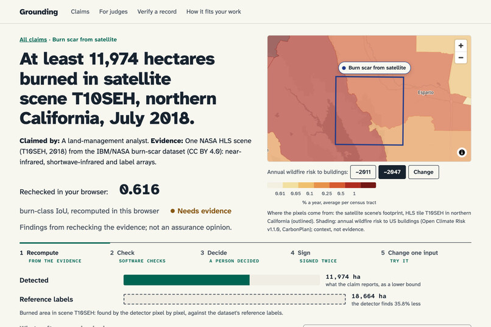
Task: Click the dashed Reference labels bar
Action: [x=235, y=299]
